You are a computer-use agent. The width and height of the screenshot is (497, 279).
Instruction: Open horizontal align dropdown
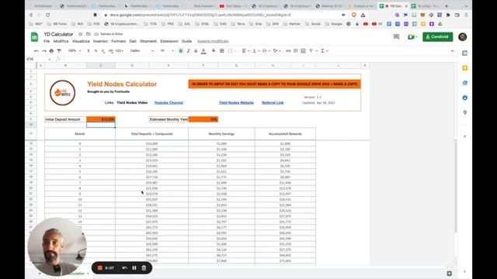tap(245, 51)
